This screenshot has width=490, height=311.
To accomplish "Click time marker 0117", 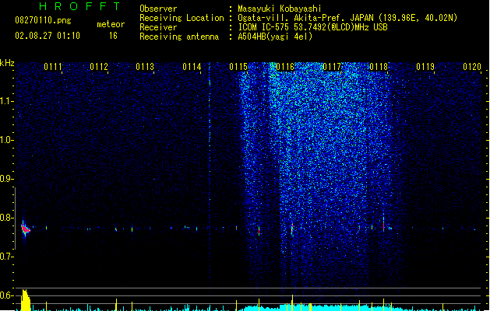I will 332,67.
